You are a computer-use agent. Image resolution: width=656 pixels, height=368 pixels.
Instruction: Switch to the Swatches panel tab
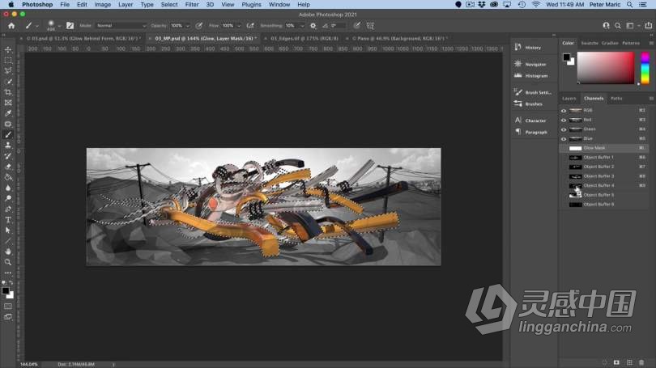(590, 43)
